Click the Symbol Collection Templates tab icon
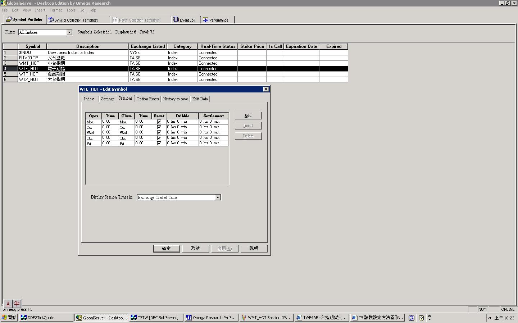 tap(51, 20)
